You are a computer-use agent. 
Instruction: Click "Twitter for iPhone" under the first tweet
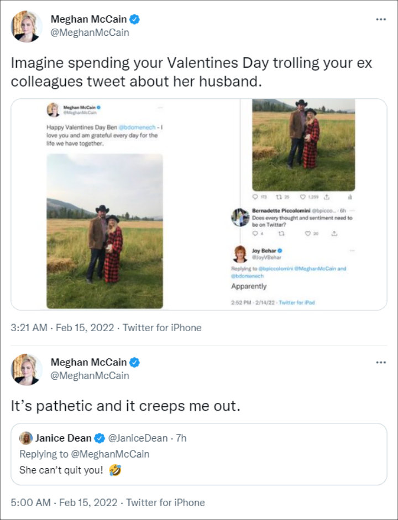tap(162, 327)
